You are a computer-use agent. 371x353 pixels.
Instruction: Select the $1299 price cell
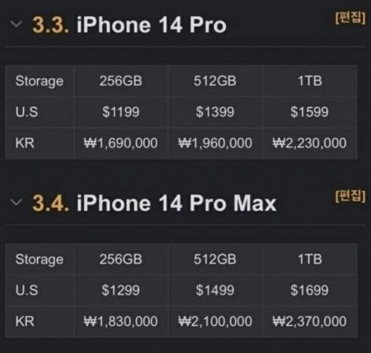[120, 290]
